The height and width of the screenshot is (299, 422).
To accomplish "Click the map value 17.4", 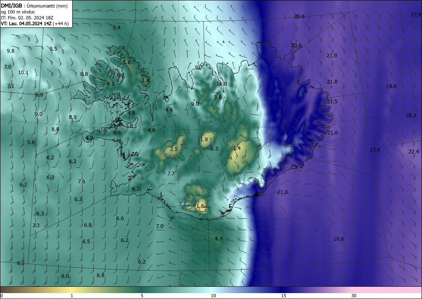I will 375,150.
